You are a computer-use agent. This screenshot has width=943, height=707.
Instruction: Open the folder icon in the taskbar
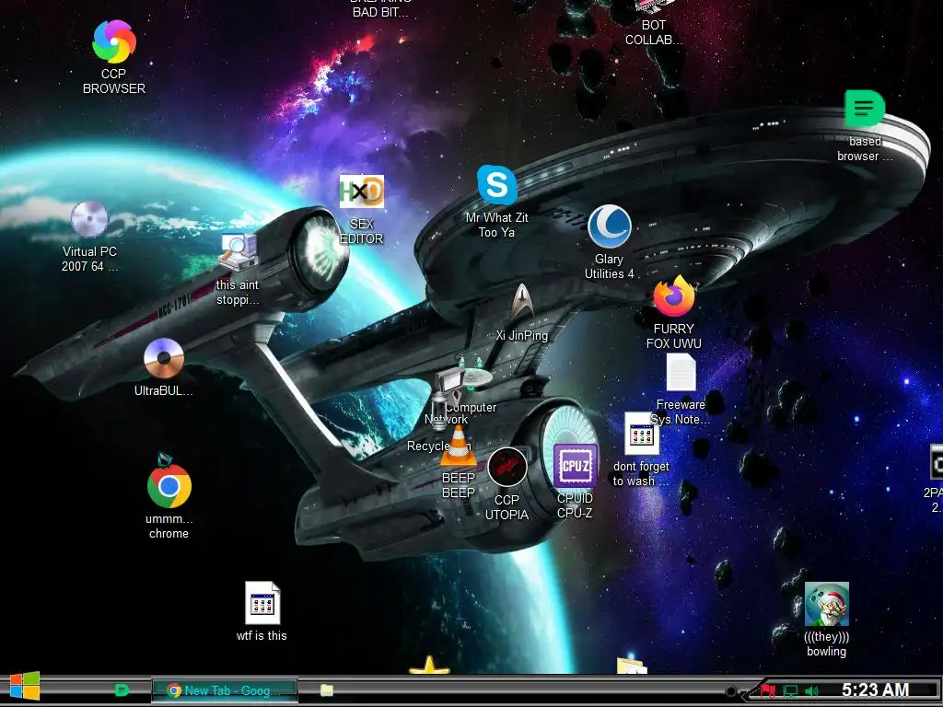[327, 690]
